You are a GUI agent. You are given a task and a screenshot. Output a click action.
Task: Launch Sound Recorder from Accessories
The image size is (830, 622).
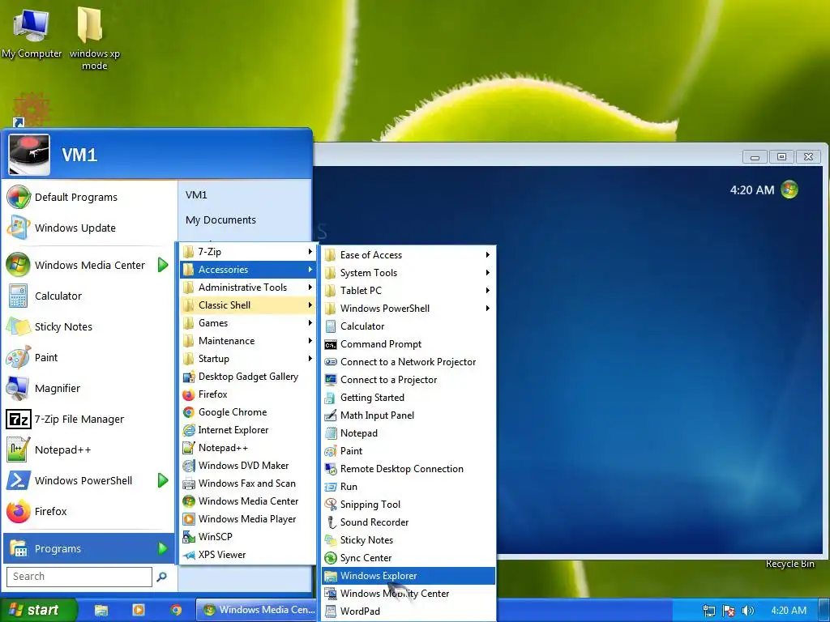pos(409,522)
